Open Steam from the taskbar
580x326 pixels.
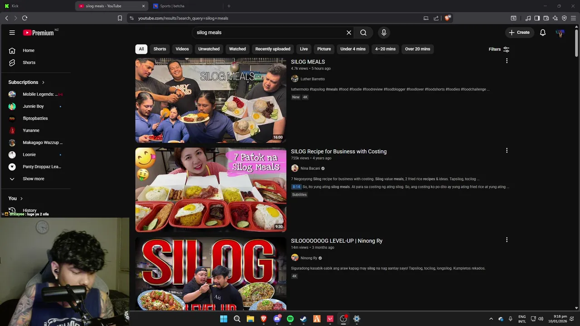pyautogui.click(x=304, y=319)
